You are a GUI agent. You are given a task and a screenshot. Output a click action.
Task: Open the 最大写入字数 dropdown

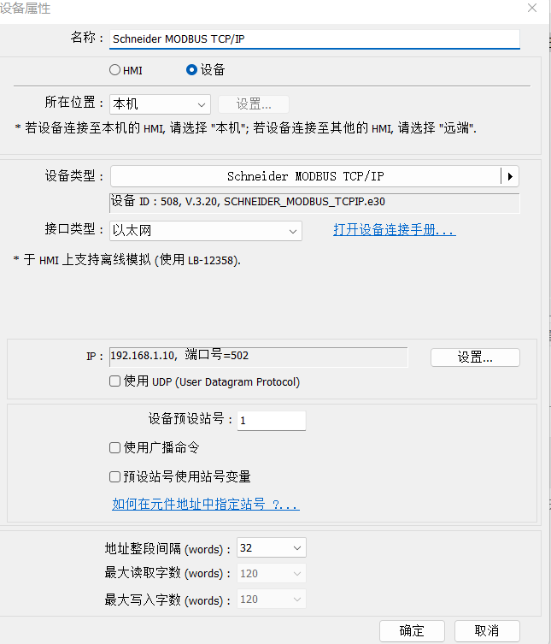pos(271,600)
